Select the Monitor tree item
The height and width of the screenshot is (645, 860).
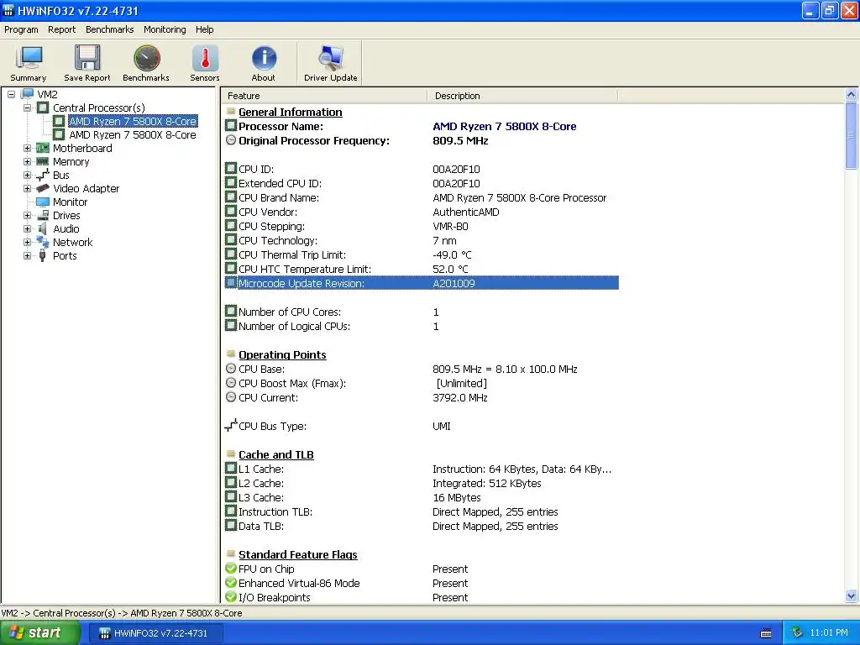point(71,202)
